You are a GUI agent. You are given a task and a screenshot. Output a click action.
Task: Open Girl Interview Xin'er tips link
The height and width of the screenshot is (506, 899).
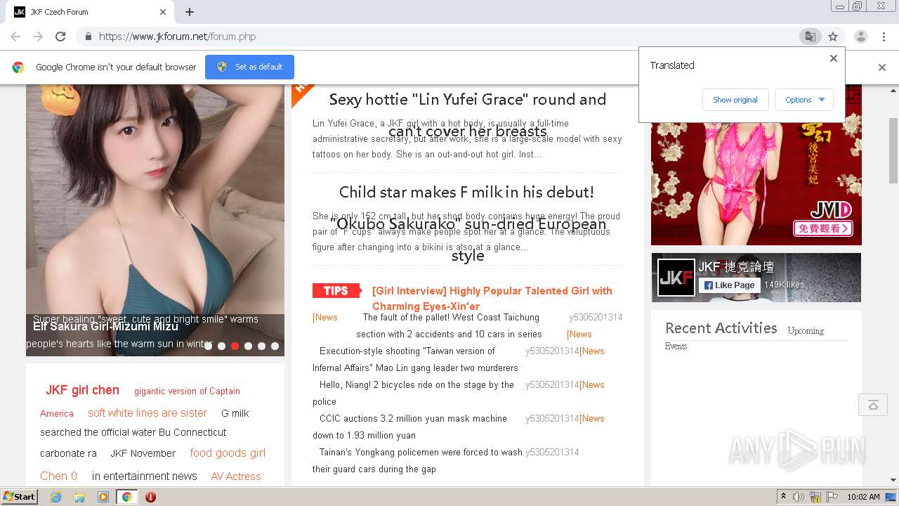[x=492, y=298]
